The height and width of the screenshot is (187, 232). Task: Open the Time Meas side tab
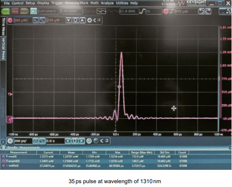(x=3, y=26)
